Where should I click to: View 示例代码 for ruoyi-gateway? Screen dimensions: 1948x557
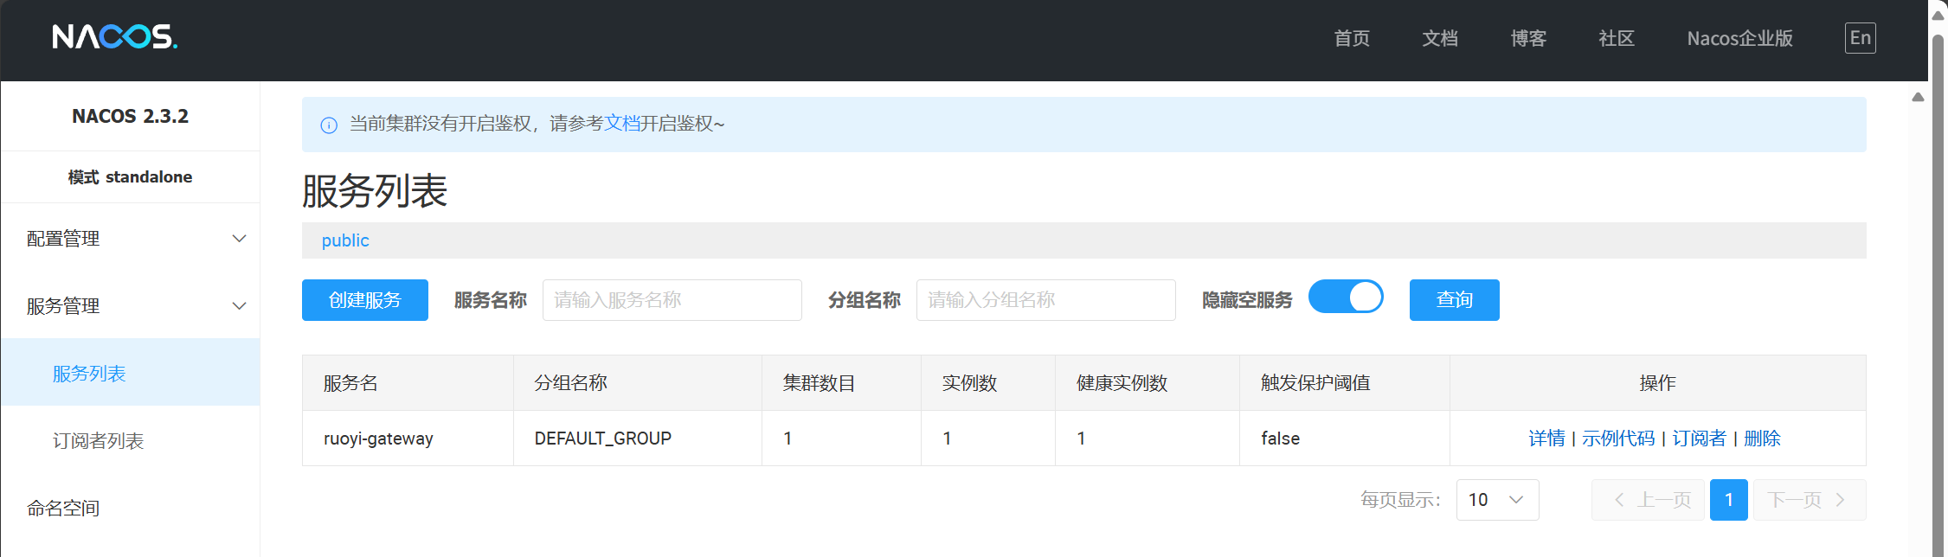point(1617,439)
